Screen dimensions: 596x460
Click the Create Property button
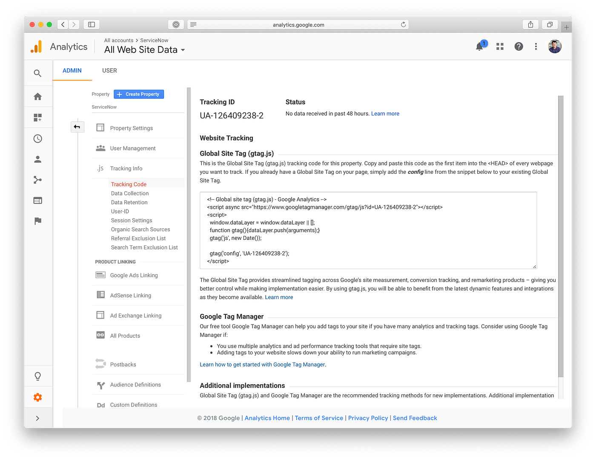coord(139,94)
